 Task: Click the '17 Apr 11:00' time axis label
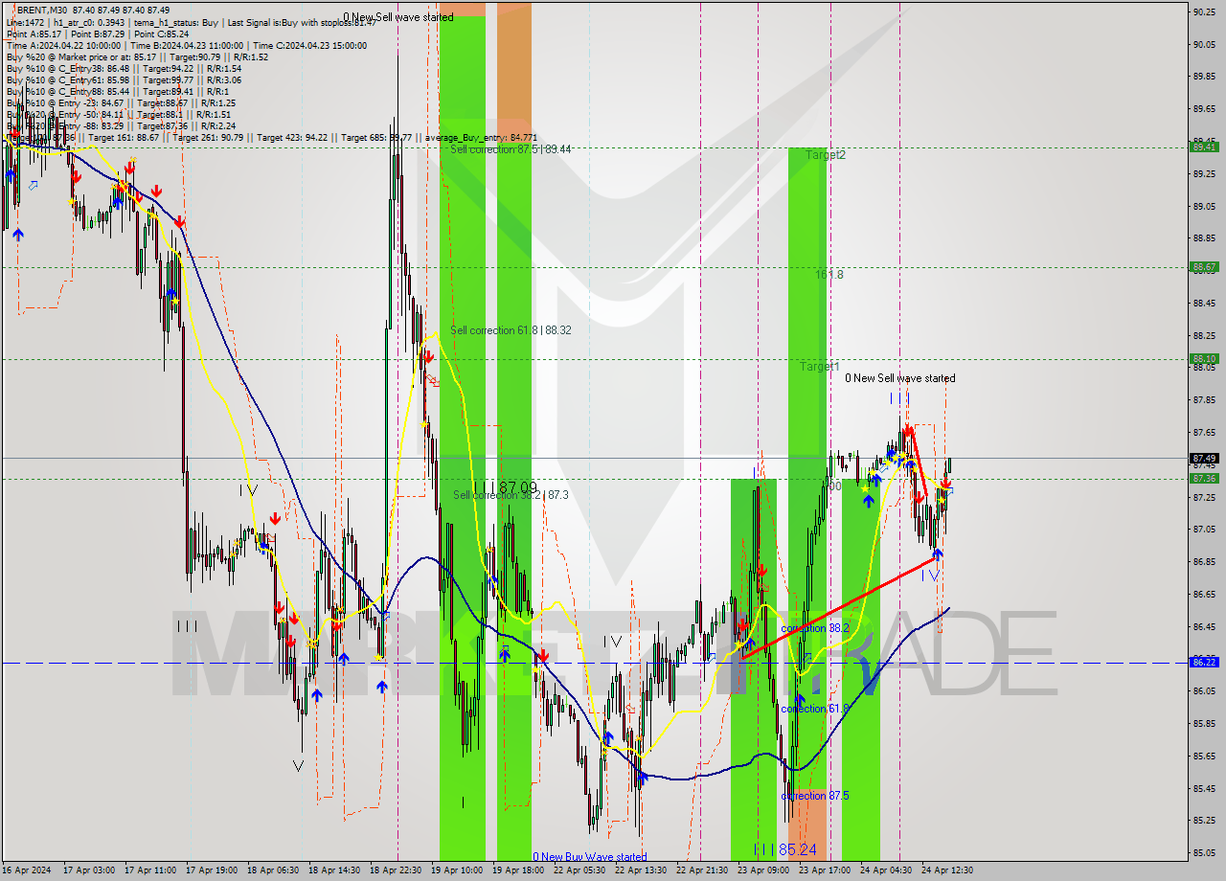point(150,870)
